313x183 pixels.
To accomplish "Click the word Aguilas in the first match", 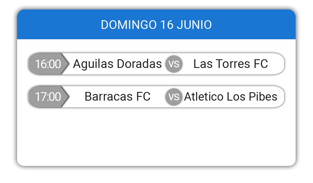I will pos(93,64).
